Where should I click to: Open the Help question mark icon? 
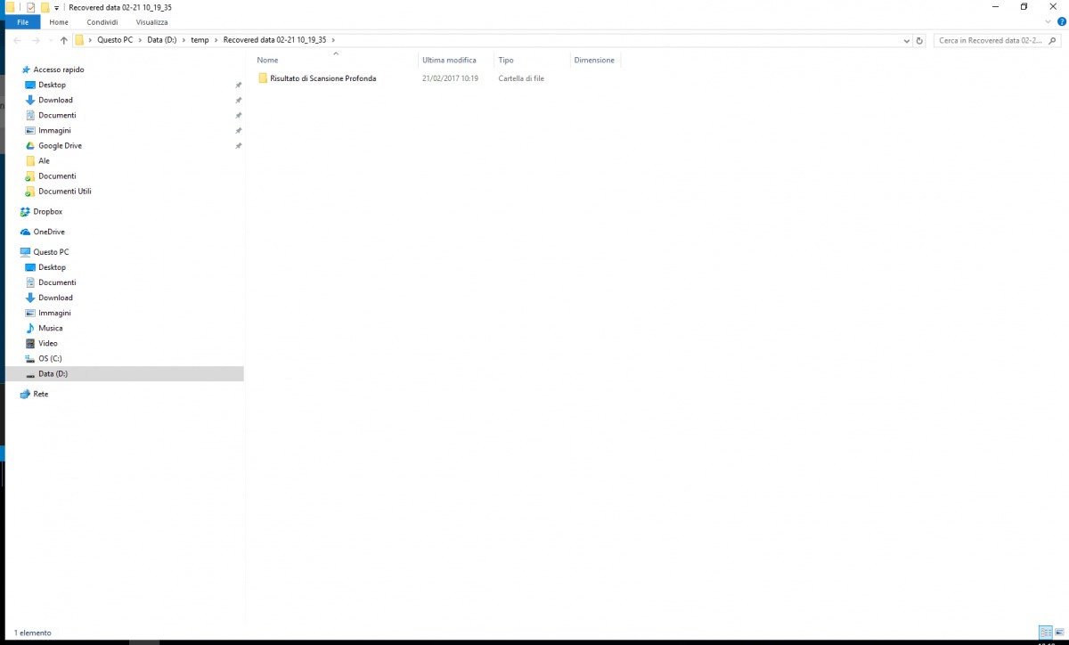click(1061, 21)
